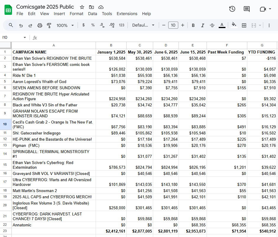Open the Format menu

pos(76,14)
